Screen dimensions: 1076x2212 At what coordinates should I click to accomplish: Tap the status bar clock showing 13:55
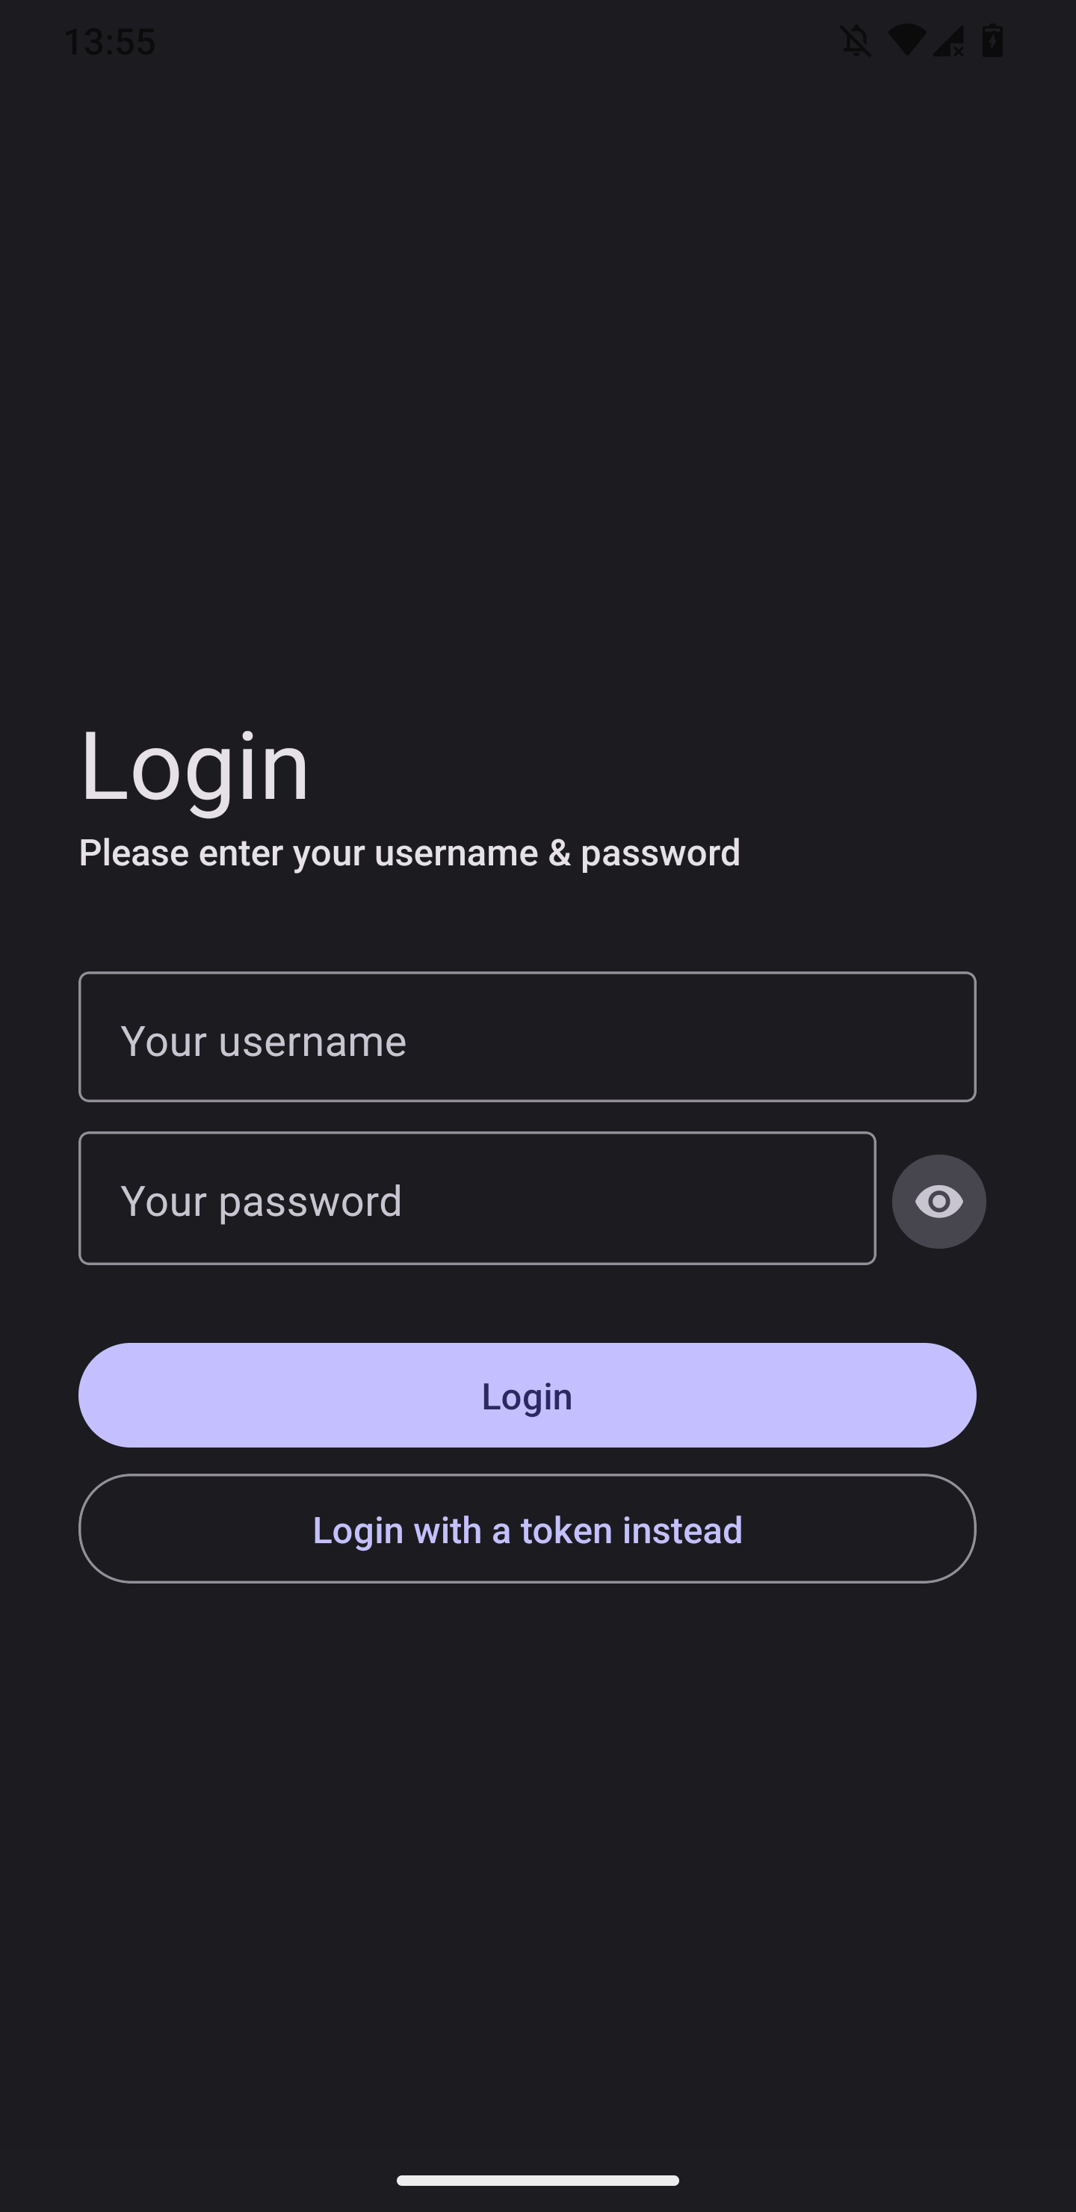[111, 40]
